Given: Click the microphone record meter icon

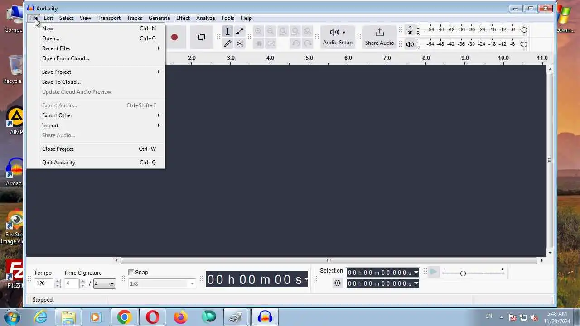Looking at the screenshot, I should [410, 30].
